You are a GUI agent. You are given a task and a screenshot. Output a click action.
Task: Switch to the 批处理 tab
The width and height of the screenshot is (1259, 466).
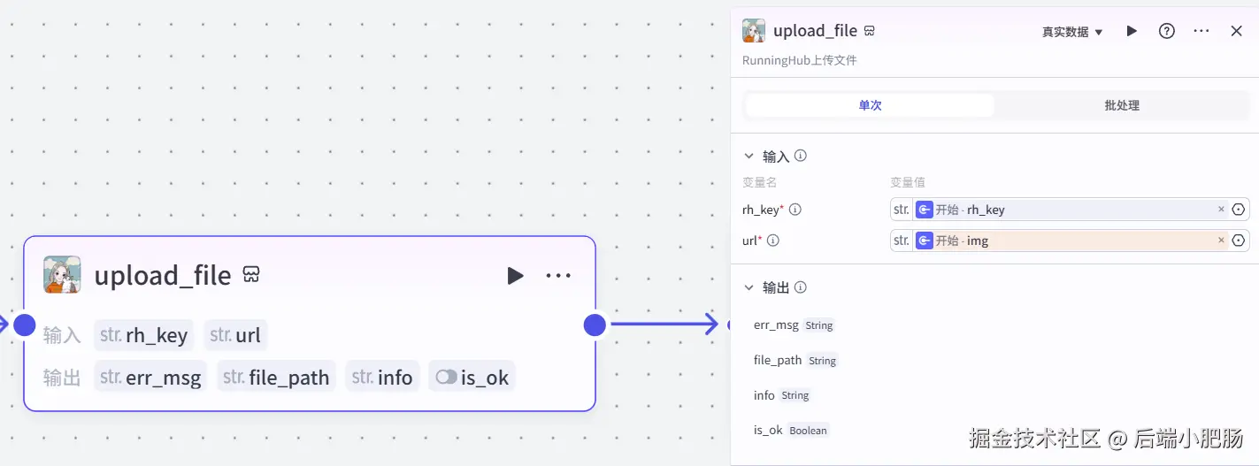[1122, 105]
